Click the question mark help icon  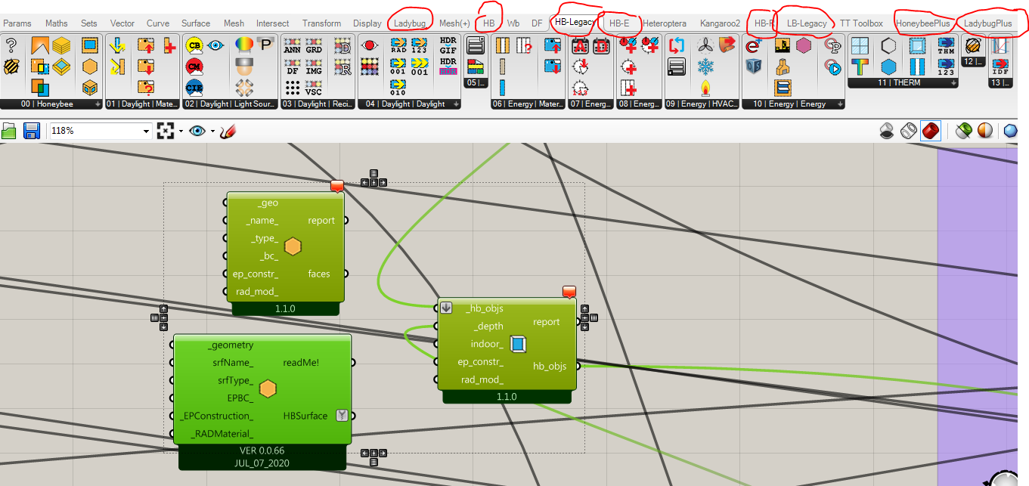pos(11,46)
